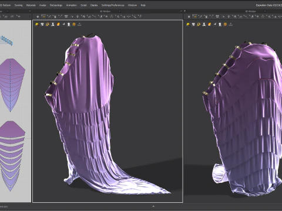282x211 pixels.
Task: Click orange fabric texture icon in left 3D viewport
Action: [58, 24]
